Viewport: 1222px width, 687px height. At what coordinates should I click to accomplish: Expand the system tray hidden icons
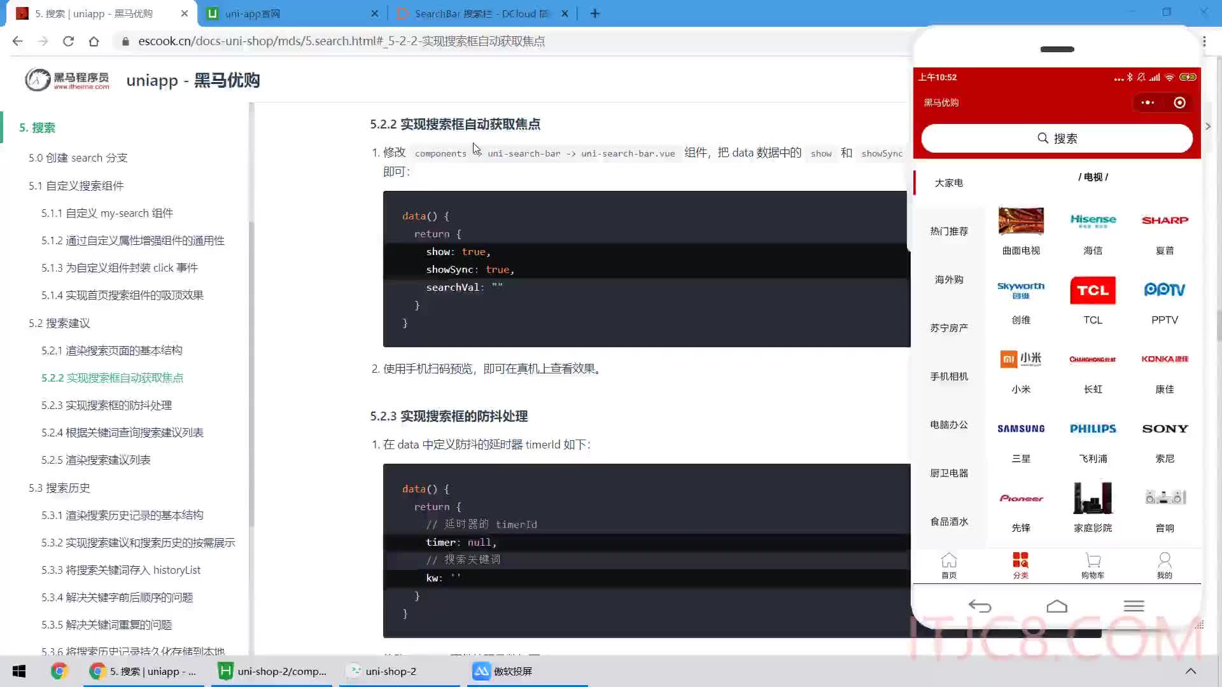1191,671
